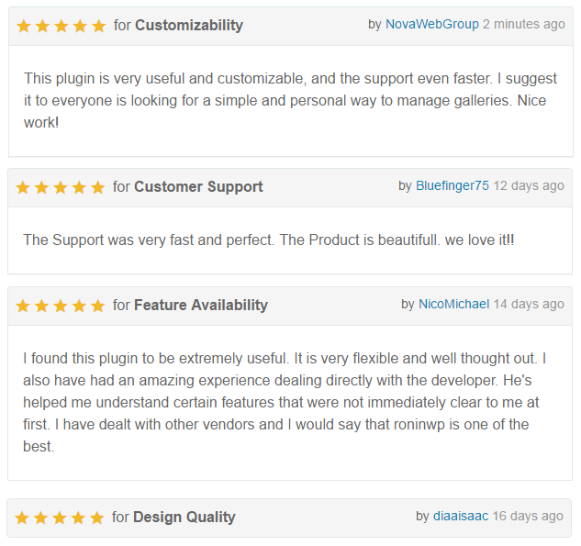Click the fourth star of the Design Quality review
Screen dimensions: 581x546
pyautogui.click(x=78, y=518)
